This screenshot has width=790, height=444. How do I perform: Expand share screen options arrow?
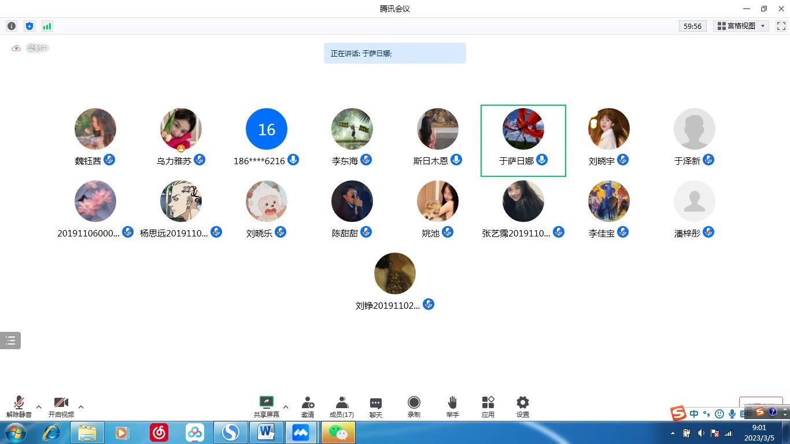pyautogui.click(x=286, y=407)
